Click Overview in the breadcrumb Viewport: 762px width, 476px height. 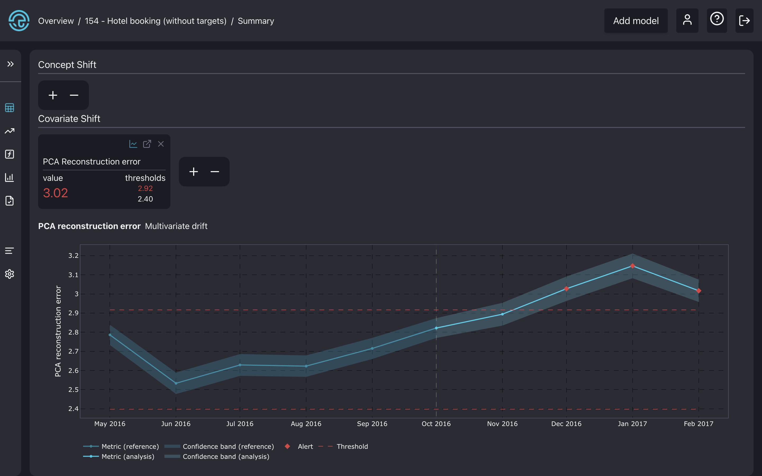[x=56, y=21]
